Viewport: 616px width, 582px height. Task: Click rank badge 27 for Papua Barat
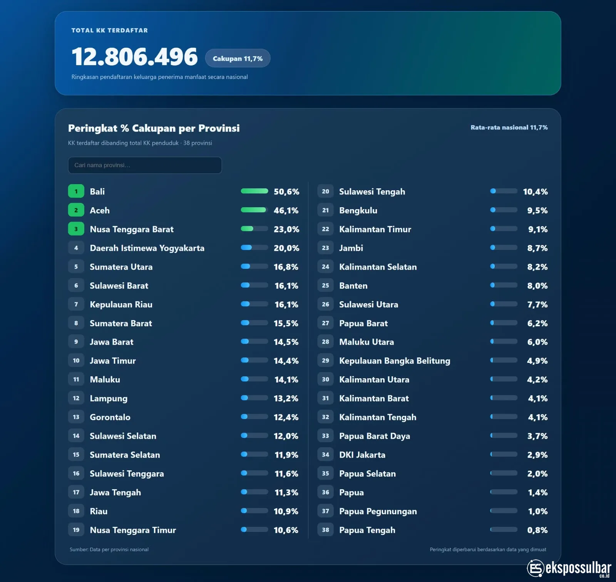coord(326,323)
